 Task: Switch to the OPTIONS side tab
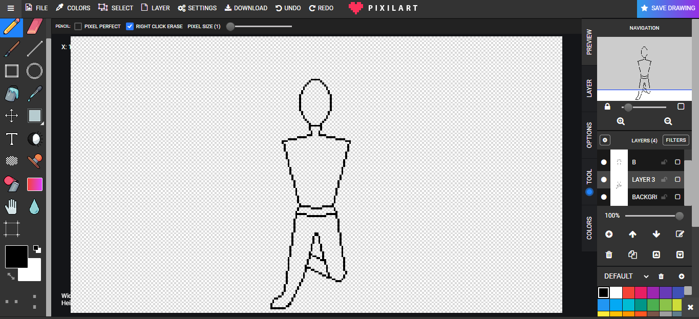coord(589,135)
